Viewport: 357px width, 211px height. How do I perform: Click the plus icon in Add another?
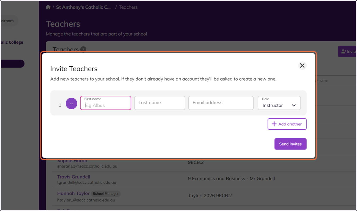(274, 124)
